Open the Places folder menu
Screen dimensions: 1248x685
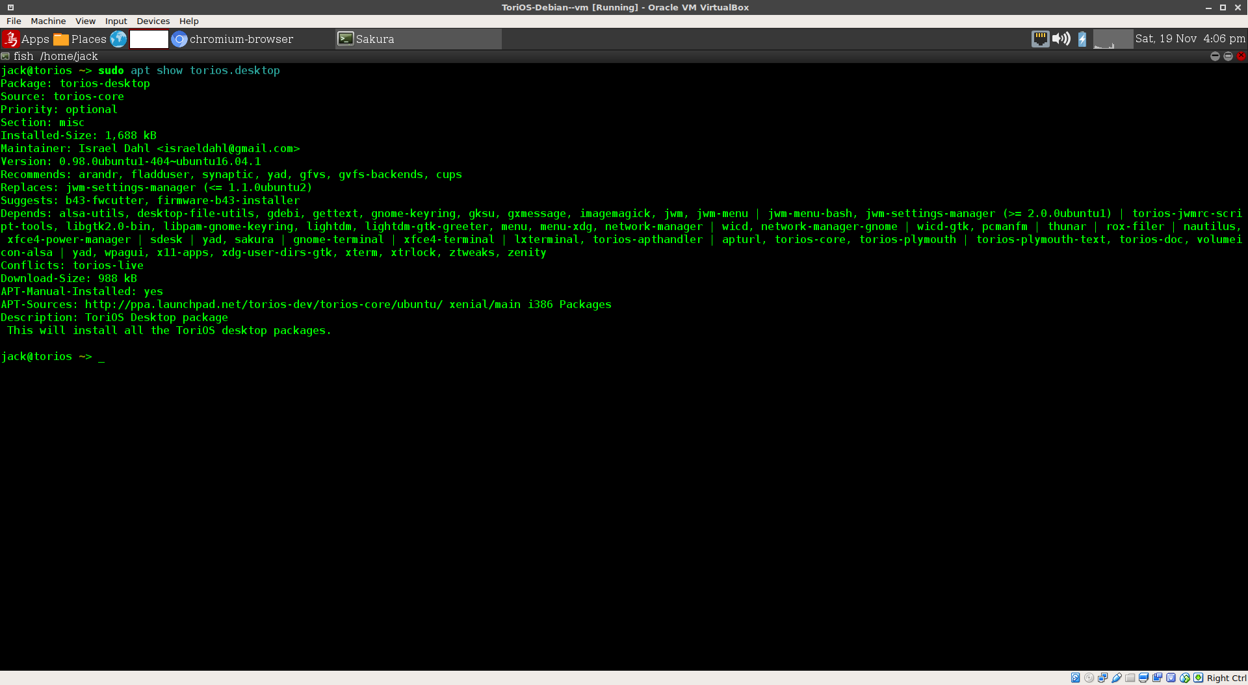click(x=80, y=39)
